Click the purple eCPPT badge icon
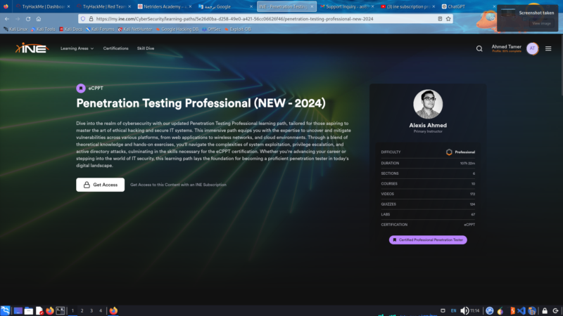The image size is (563, 316). click(x=80, y=88)
